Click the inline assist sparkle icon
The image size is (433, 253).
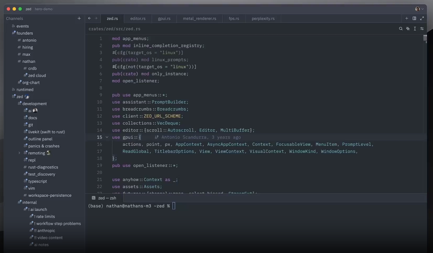pyautogui.click(x=408, y=29)
